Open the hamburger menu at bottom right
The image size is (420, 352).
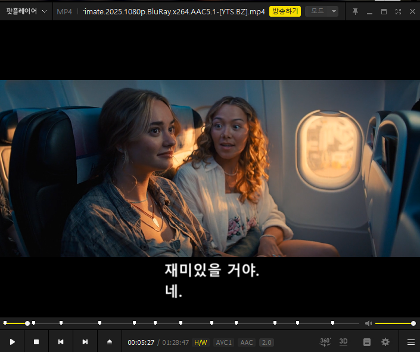tap(410, 342)
